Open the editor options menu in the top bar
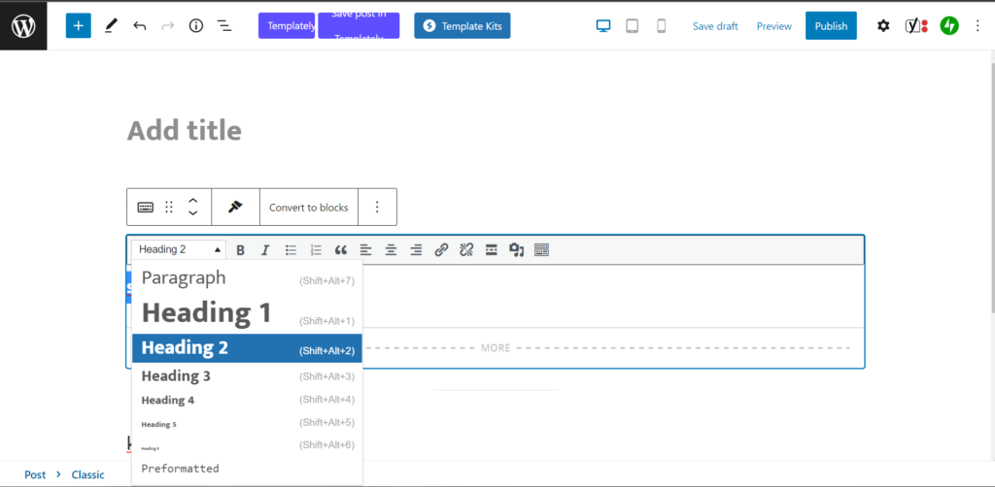Image resolution: width=995 pixels, height=487 pixels. [978, 26]
